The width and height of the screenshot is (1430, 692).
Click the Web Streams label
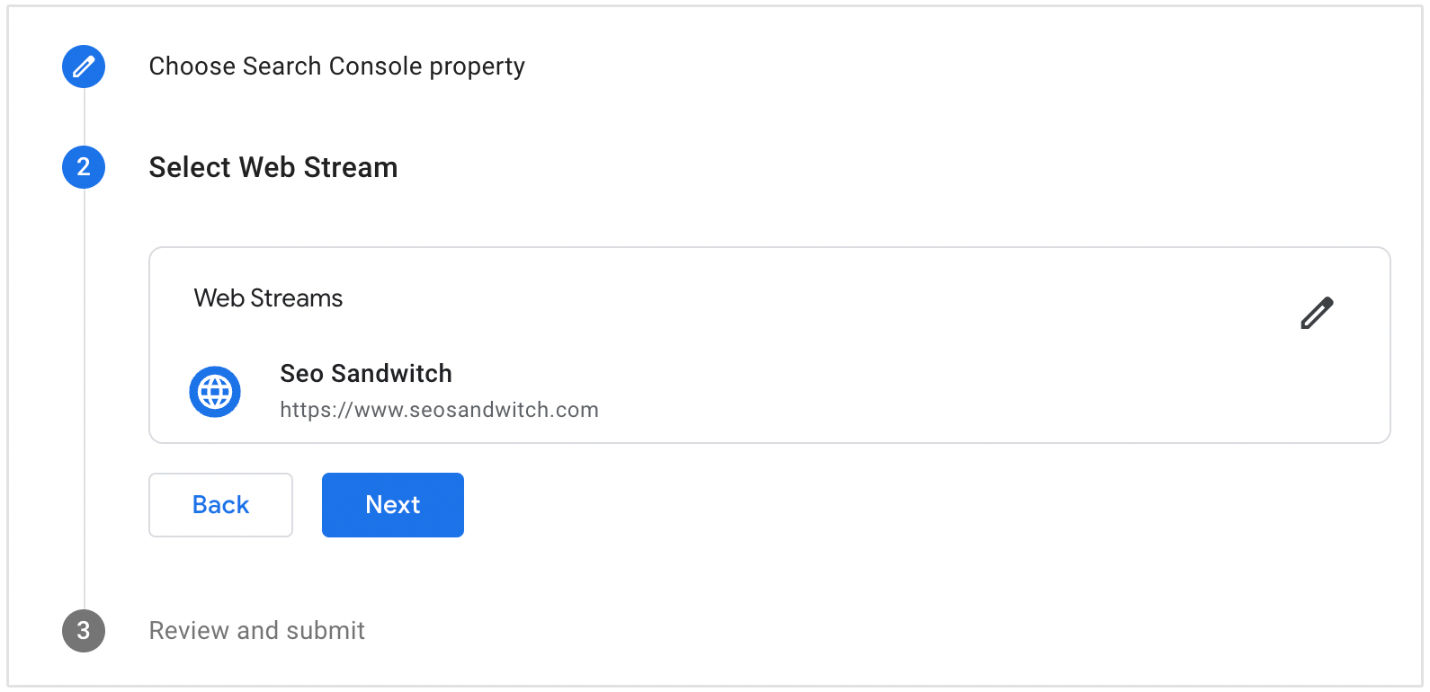(x=268, y=298)
